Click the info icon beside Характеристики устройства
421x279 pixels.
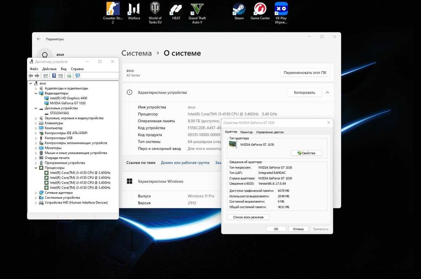(129, 92)
